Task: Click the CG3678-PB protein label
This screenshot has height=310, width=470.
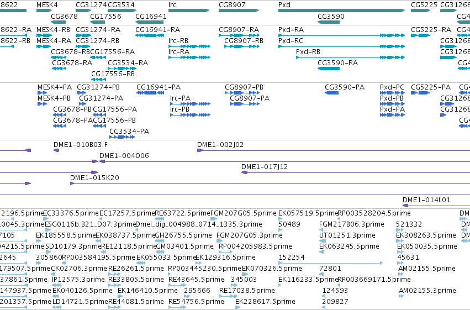Action: pyautogui.click(x=72, y=109)
